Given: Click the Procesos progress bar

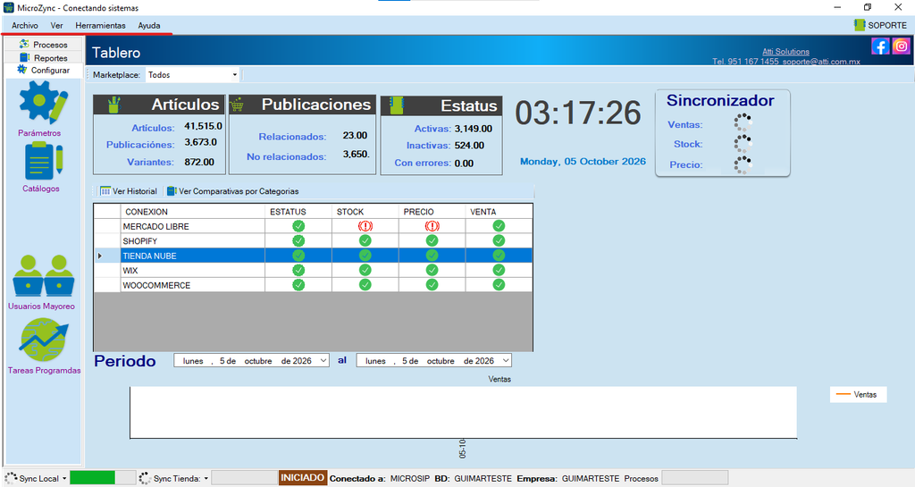Looking at the screenshot, I should pos(694,478).
